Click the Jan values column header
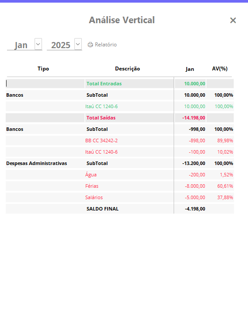248x316 pixels. pos(190,69)
